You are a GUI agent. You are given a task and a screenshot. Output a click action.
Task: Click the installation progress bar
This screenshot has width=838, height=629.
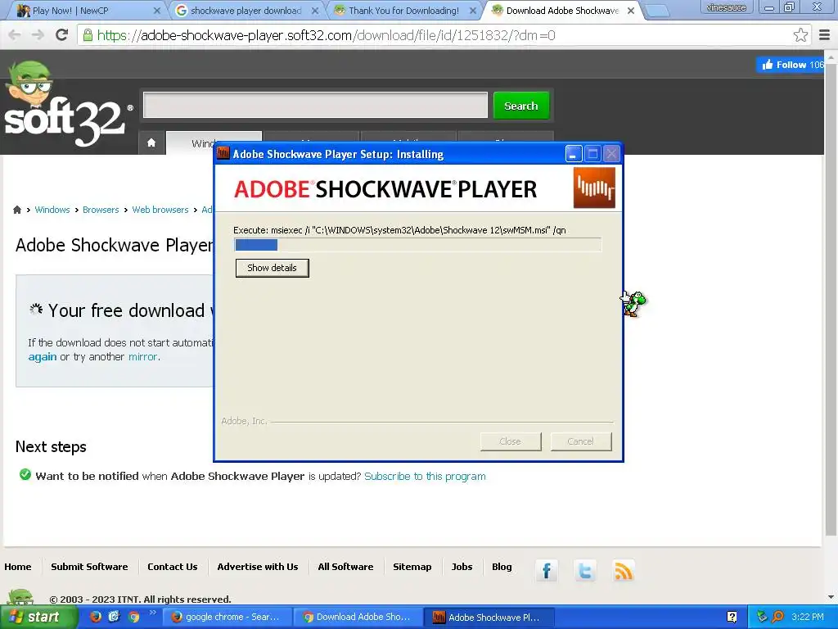point(418,244)
